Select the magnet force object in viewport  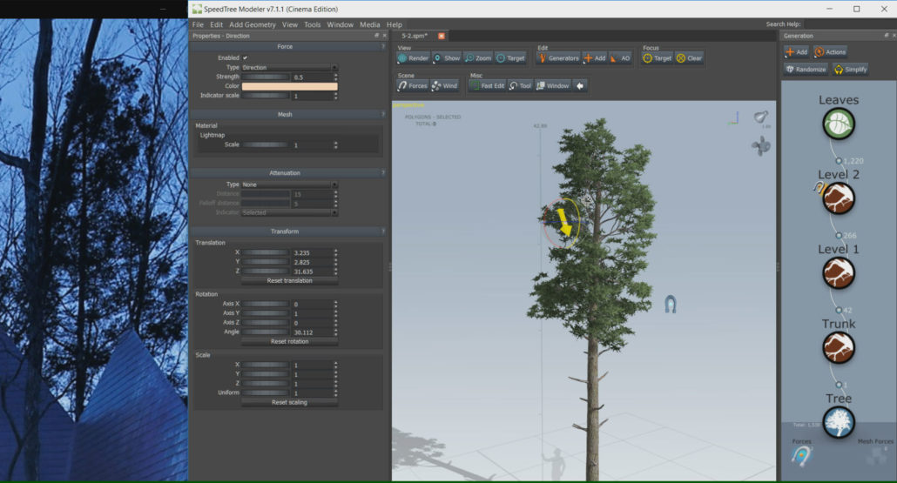coord(671,304)
